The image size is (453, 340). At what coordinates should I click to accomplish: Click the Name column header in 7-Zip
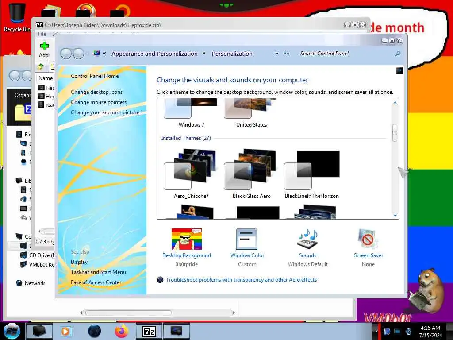[x=46, y=78]
